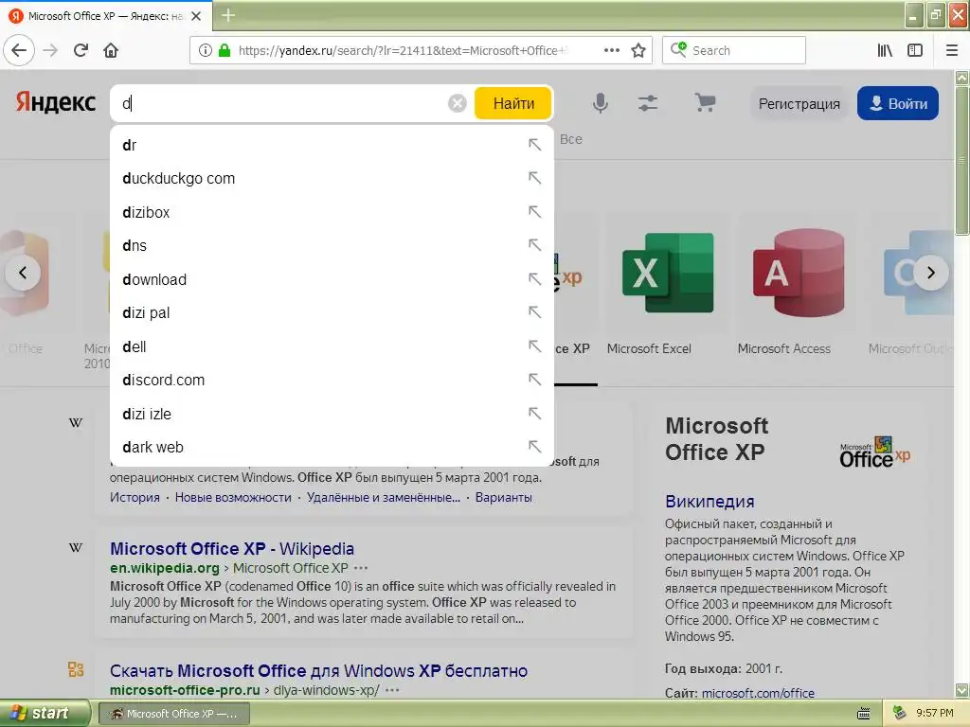
Task: Open page actions three-dot menu
Action: (x=612, y=50)
